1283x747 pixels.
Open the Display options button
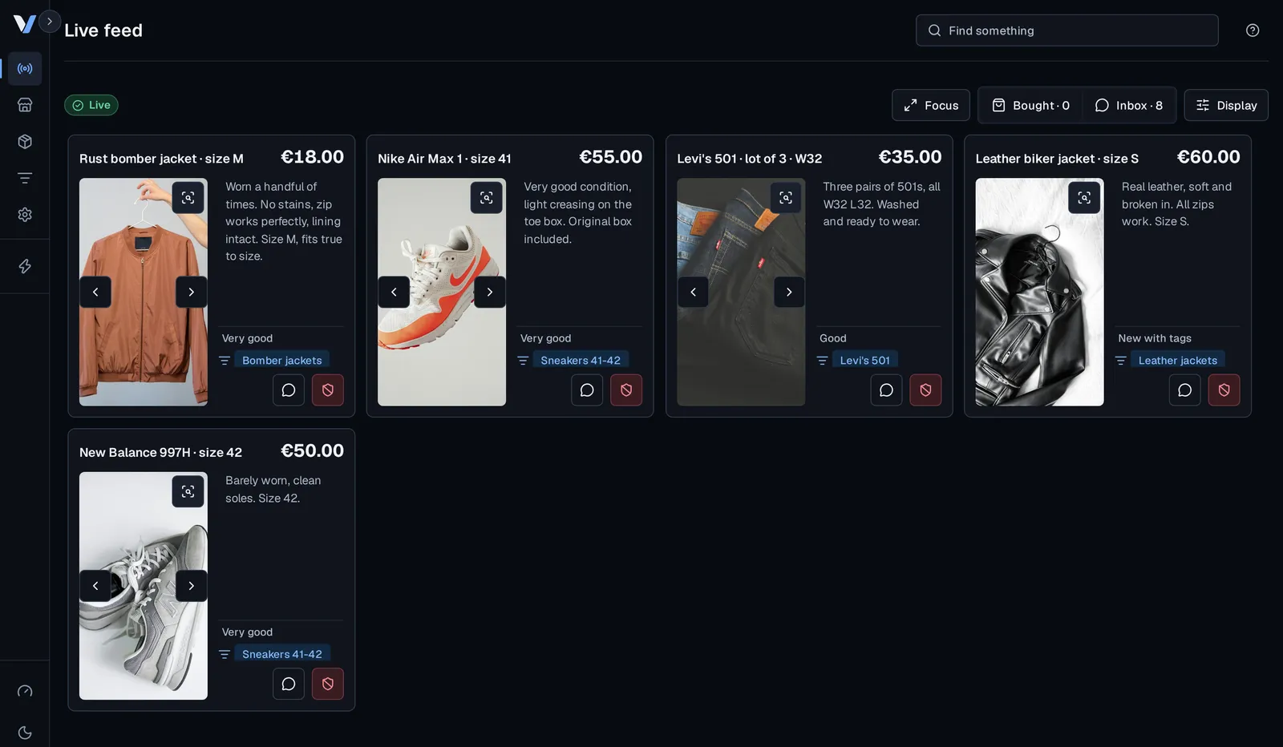1226,105
